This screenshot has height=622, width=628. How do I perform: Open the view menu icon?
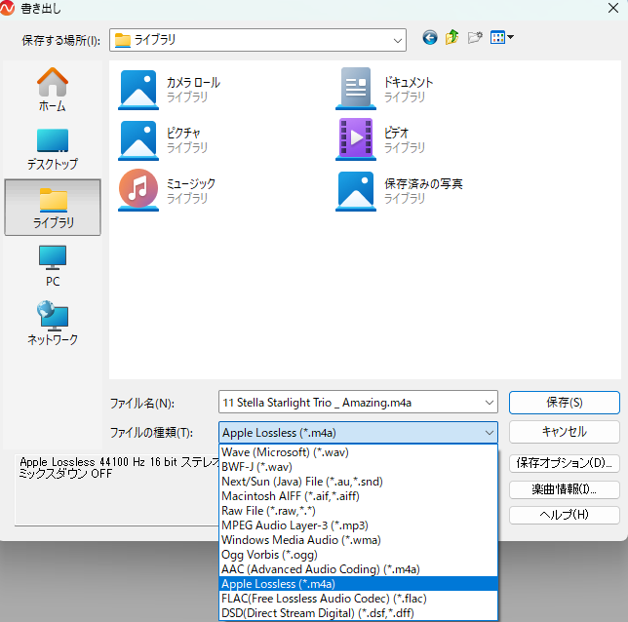tap(502, 38)
